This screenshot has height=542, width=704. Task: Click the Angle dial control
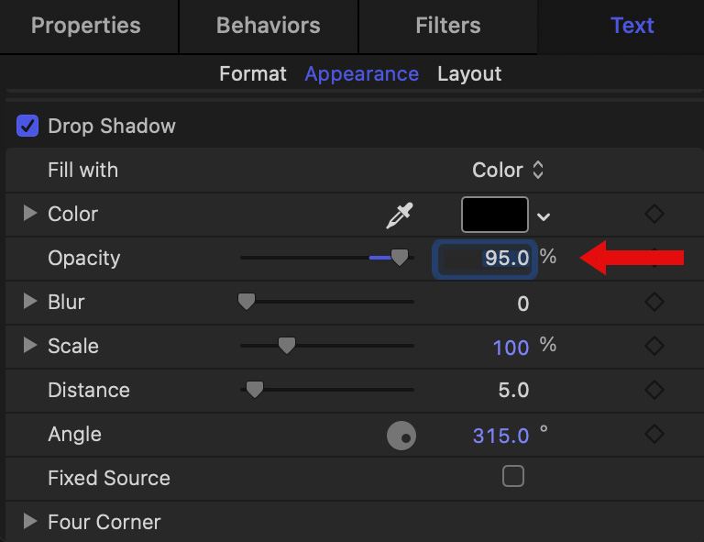pos(401,437)
